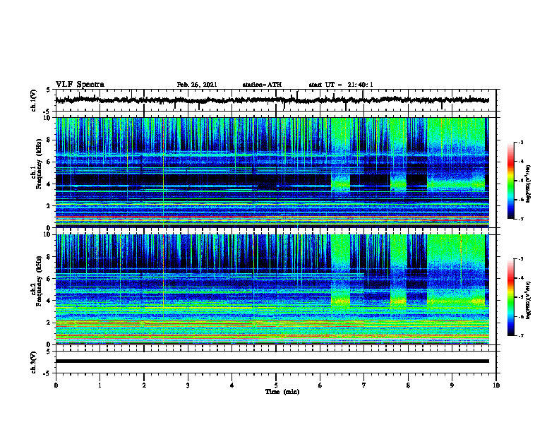Click time axis tick label "3"

point(188,385)
